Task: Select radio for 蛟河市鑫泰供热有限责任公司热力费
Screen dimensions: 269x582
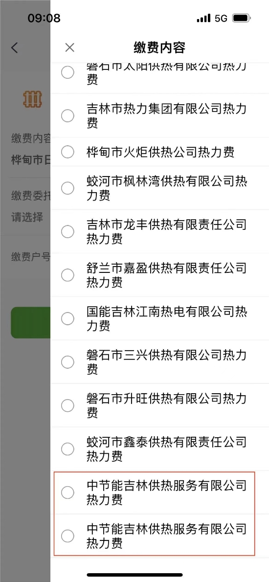Action: 67,449
